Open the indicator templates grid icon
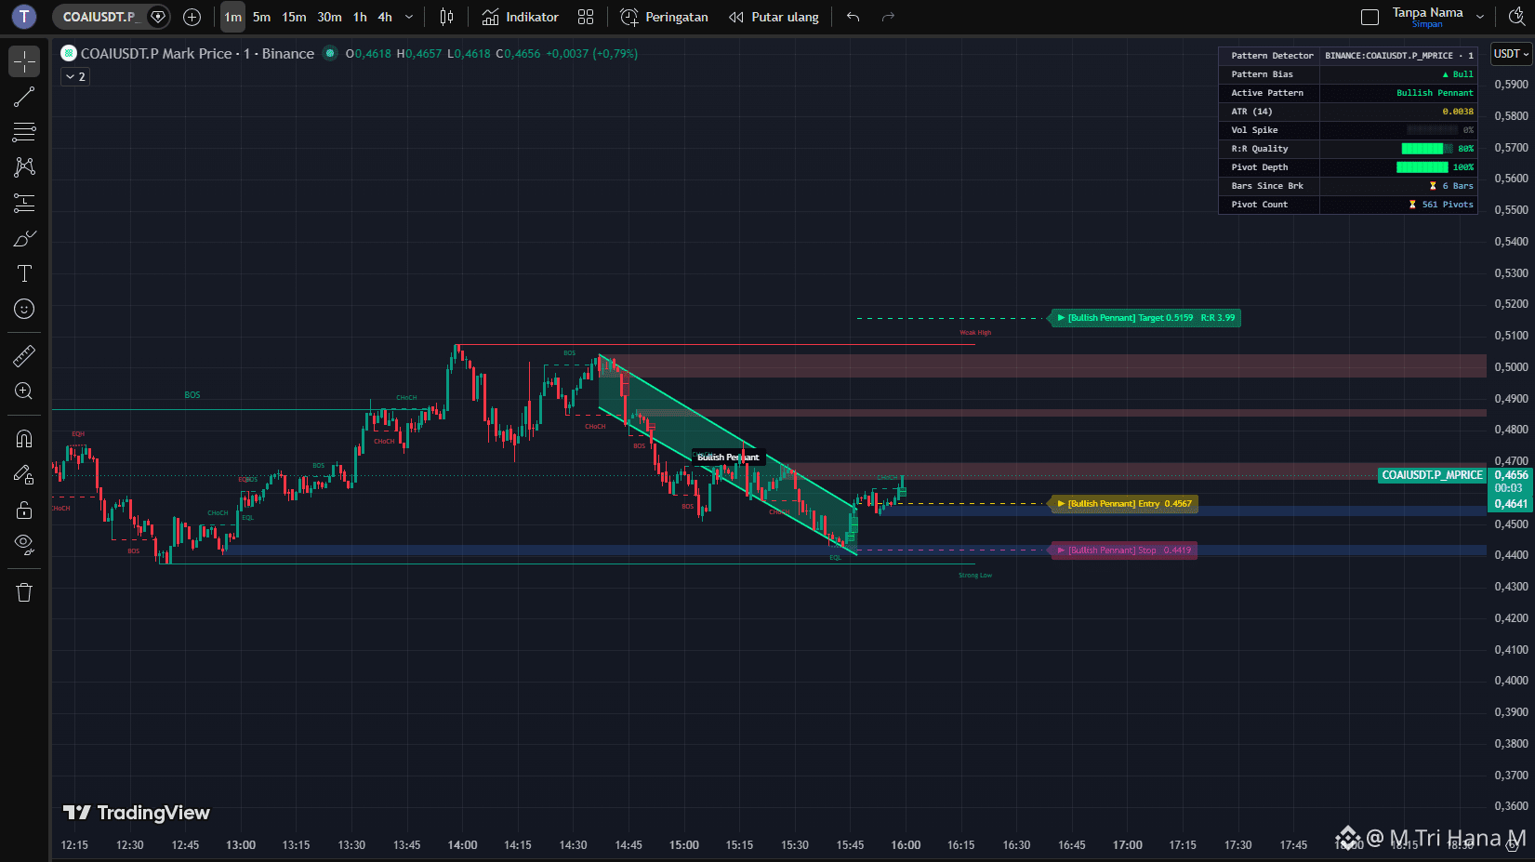The height and width of the screenshot is (862, 1535). coord(586,17)
